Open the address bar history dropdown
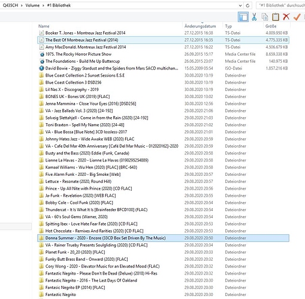The width and height of the screenshot is (305, 299). point(240,5)
